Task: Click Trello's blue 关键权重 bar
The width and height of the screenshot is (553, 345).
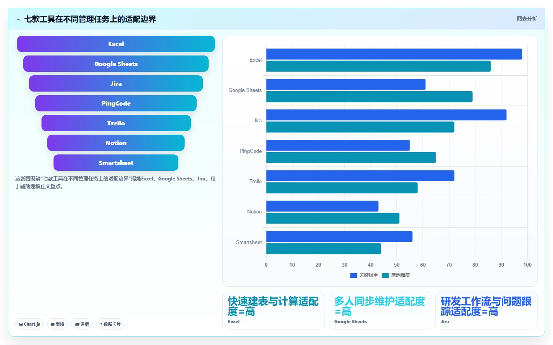Action: tap(360, 176)
